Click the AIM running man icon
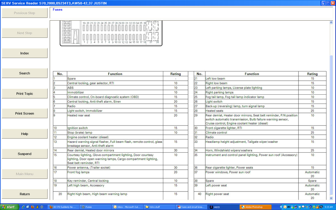Screen dimensions: 336x210 pos(37,207)
